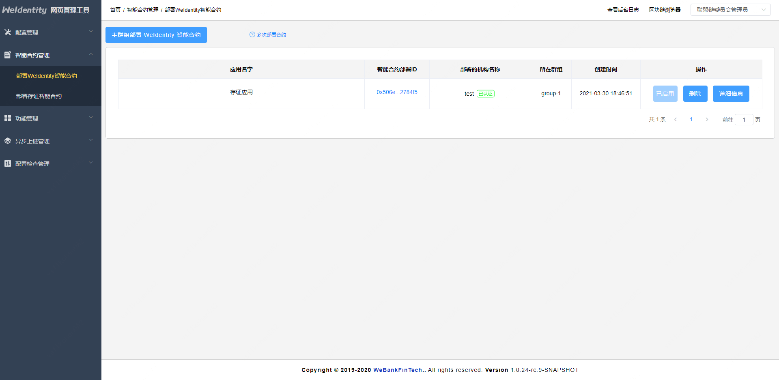Open the 区块链浏览器 link
Viewport: 779px width, 380px height.
(x=665, y=9)
